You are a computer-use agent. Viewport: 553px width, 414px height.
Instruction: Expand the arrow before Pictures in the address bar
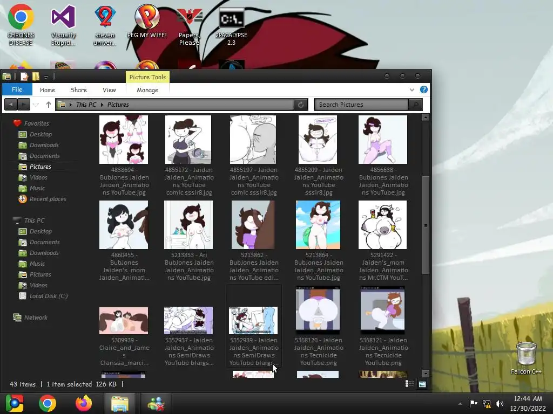coord(102,105)
